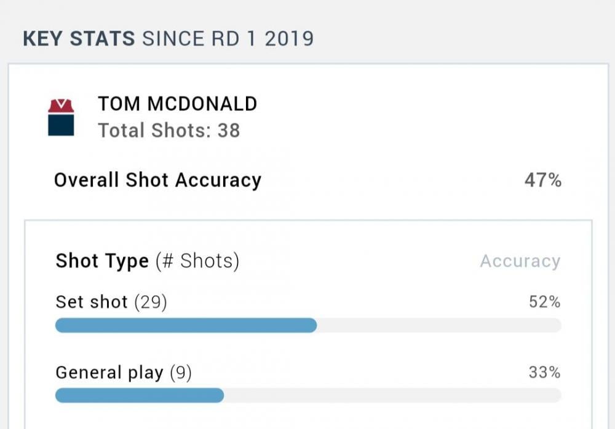The image size is (615, 429).
Task: Click the 47% overall accuracy value
Action: click(x=542, y=180)
